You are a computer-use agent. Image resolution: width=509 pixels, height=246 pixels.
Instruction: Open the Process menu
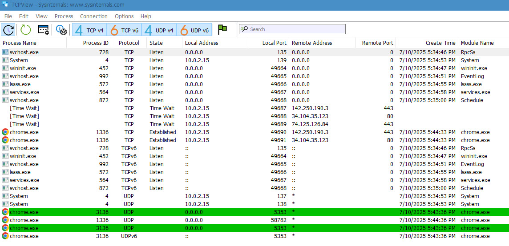click(64, 16)
